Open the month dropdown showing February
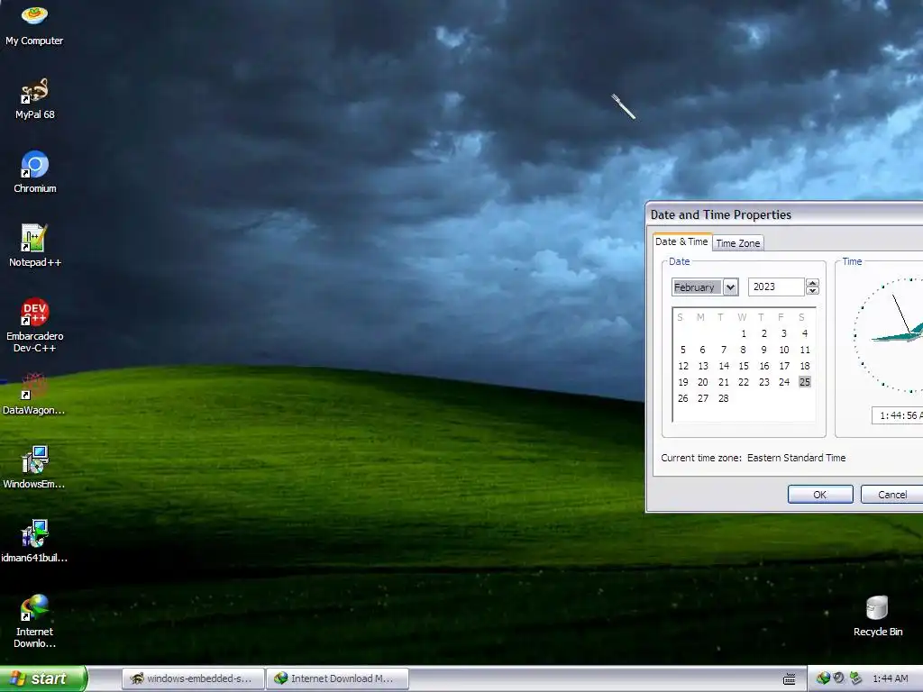Viewport: 923px width, 692px height. pyautogui.click(x=730, y=287)
